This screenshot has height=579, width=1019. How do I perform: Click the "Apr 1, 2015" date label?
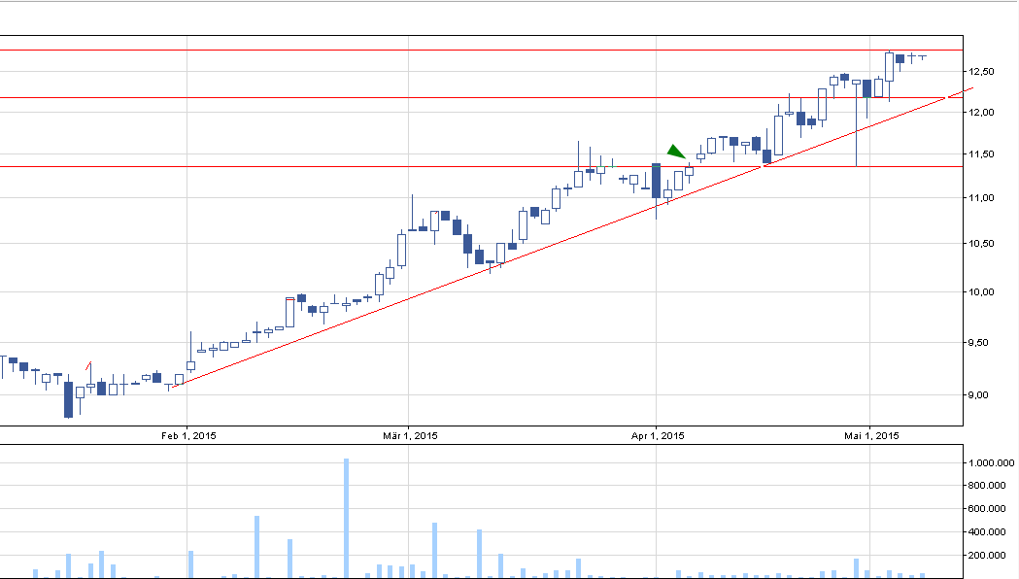click(658, 436)
